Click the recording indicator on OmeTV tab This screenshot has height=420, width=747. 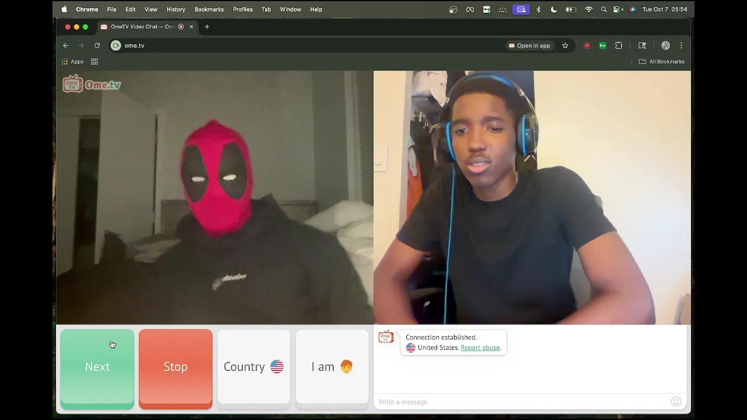[x=181, y=27]
